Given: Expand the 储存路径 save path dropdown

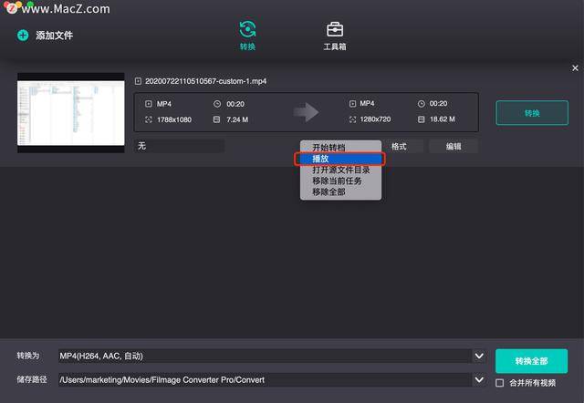Looking at the screenshot, I should tap(479, 379).
